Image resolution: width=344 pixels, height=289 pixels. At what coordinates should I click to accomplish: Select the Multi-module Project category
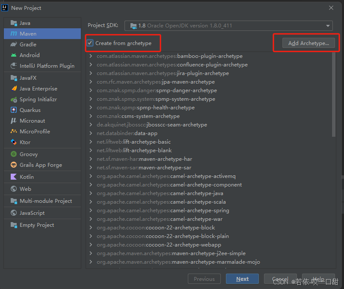click(45, 201)
